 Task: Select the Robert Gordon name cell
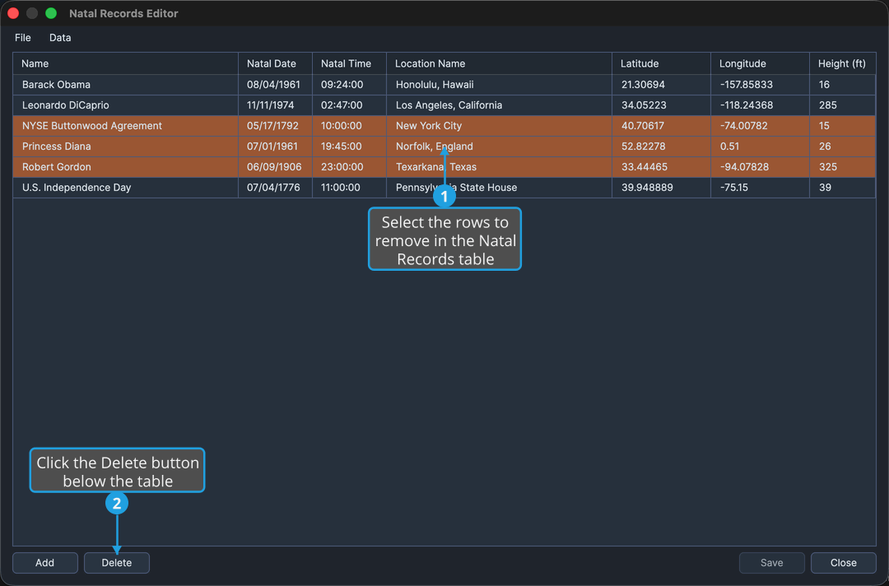(125, 166)
